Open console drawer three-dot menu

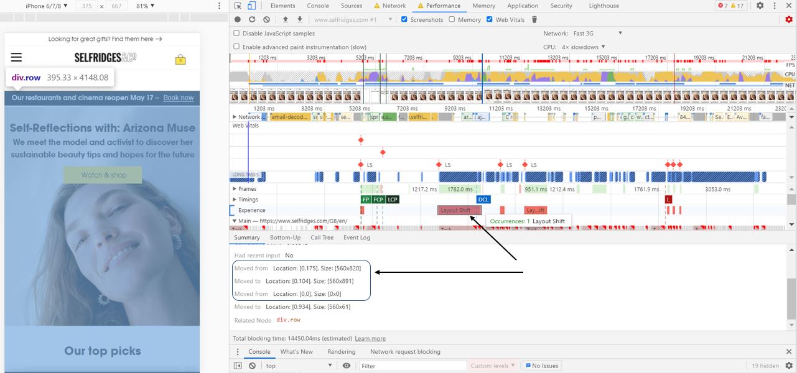[237, 352]
